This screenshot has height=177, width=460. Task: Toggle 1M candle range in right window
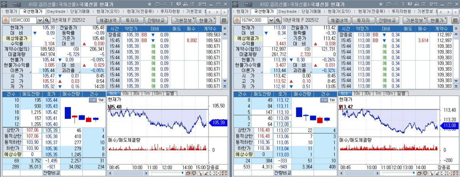click(332, 100)
